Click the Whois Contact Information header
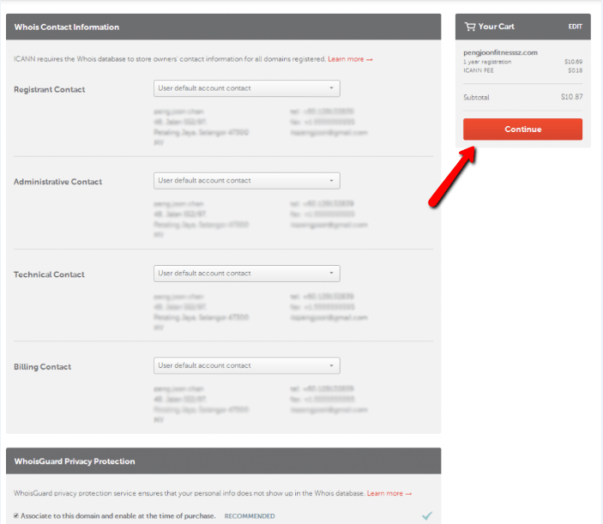Image resolution: width=603 pixels, height=524 pixels. tap(67, 27)
